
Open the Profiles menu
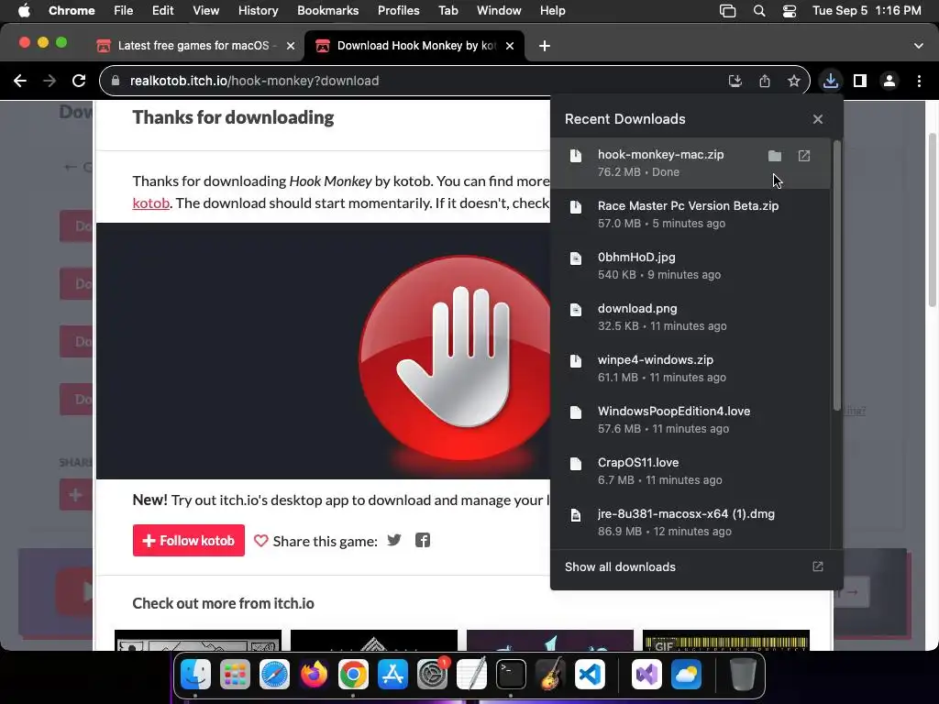(398, 11)
